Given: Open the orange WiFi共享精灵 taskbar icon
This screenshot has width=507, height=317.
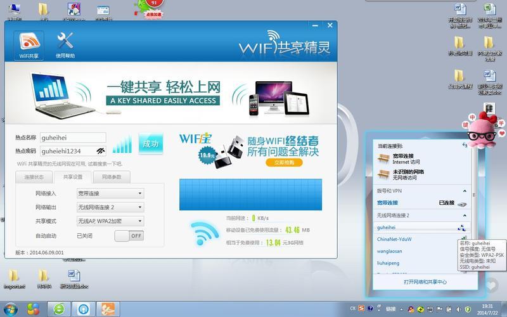Looking at the screenshot, I should pos(108,309).
